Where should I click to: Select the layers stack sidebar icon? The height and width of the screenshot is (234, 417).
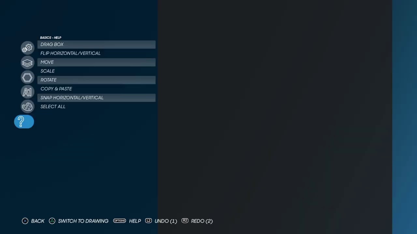click(x=27, y=63)
